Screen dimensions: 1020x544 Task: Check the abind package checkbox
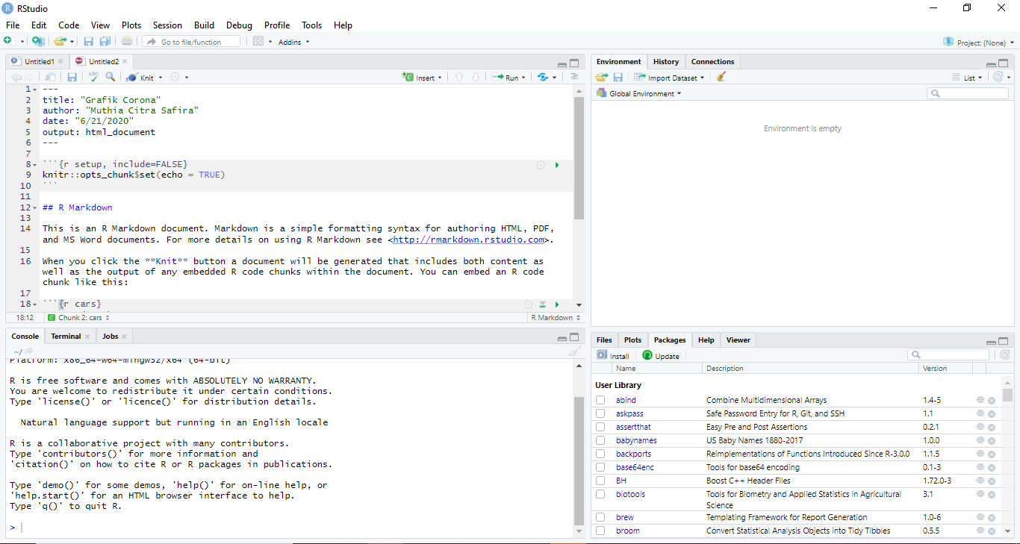600,399
